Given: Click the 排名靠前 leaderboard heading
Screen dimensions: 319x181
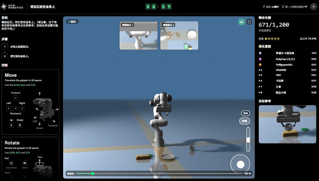Looking at the screenshot, I should pos(265,46).
